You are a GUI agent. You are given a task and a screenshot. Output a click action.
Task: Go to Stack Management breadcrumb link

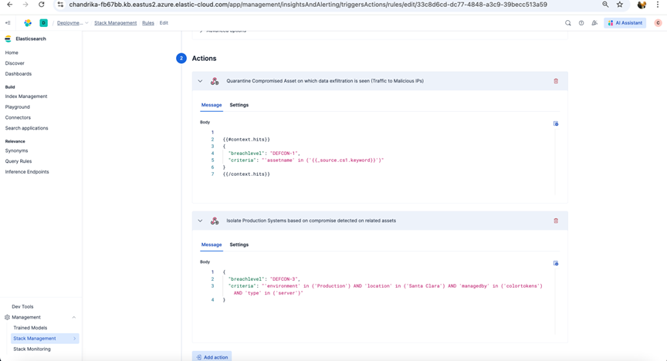pyautogui.click(x=115, y=23)
